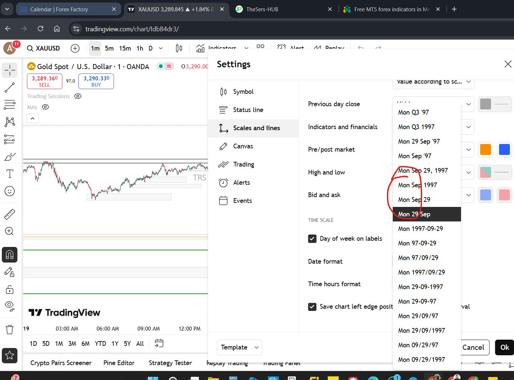Open Trading settings tab
Image resolution: width=514 pixels, height=380 pixels.
pyautogui.click(x=253, y=164)
